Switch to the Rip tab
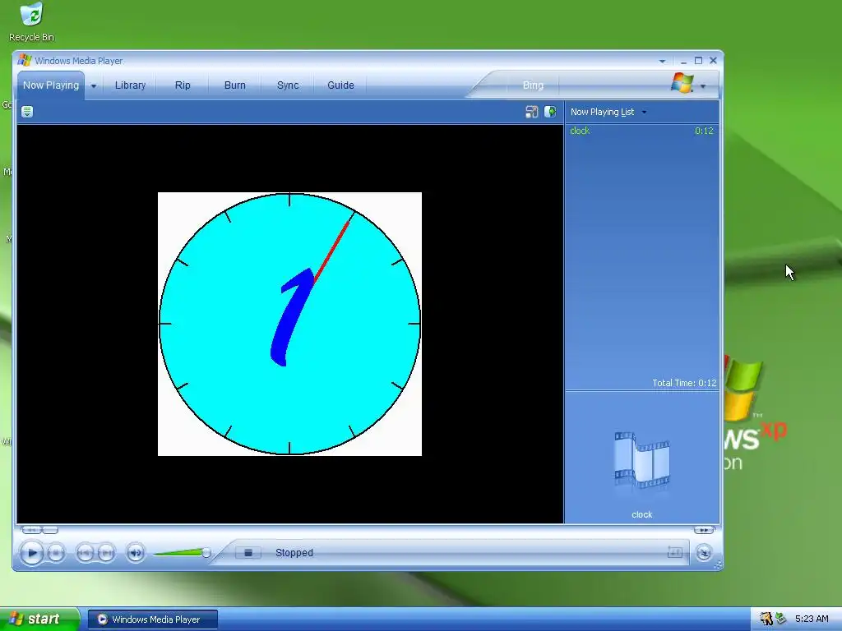 [183, 85]
